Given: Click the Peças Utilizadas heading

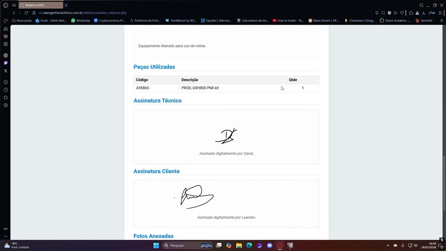Looking at the screenshot, I should coord(154,67).
